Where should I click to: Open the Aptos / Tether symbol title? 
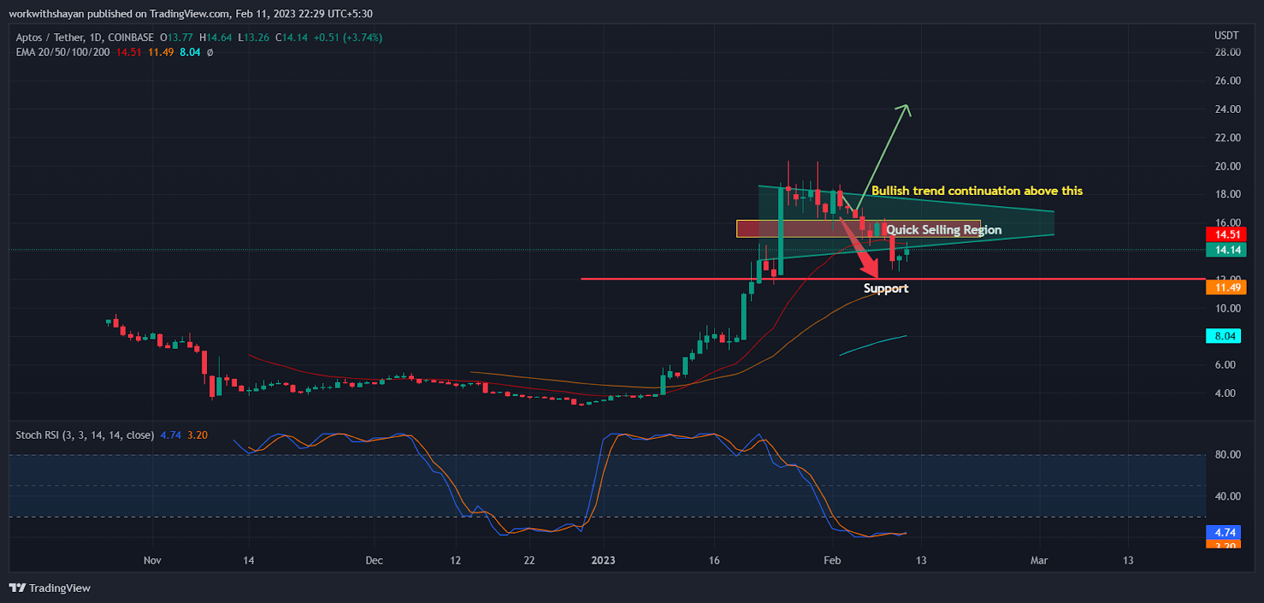point(85,38)
